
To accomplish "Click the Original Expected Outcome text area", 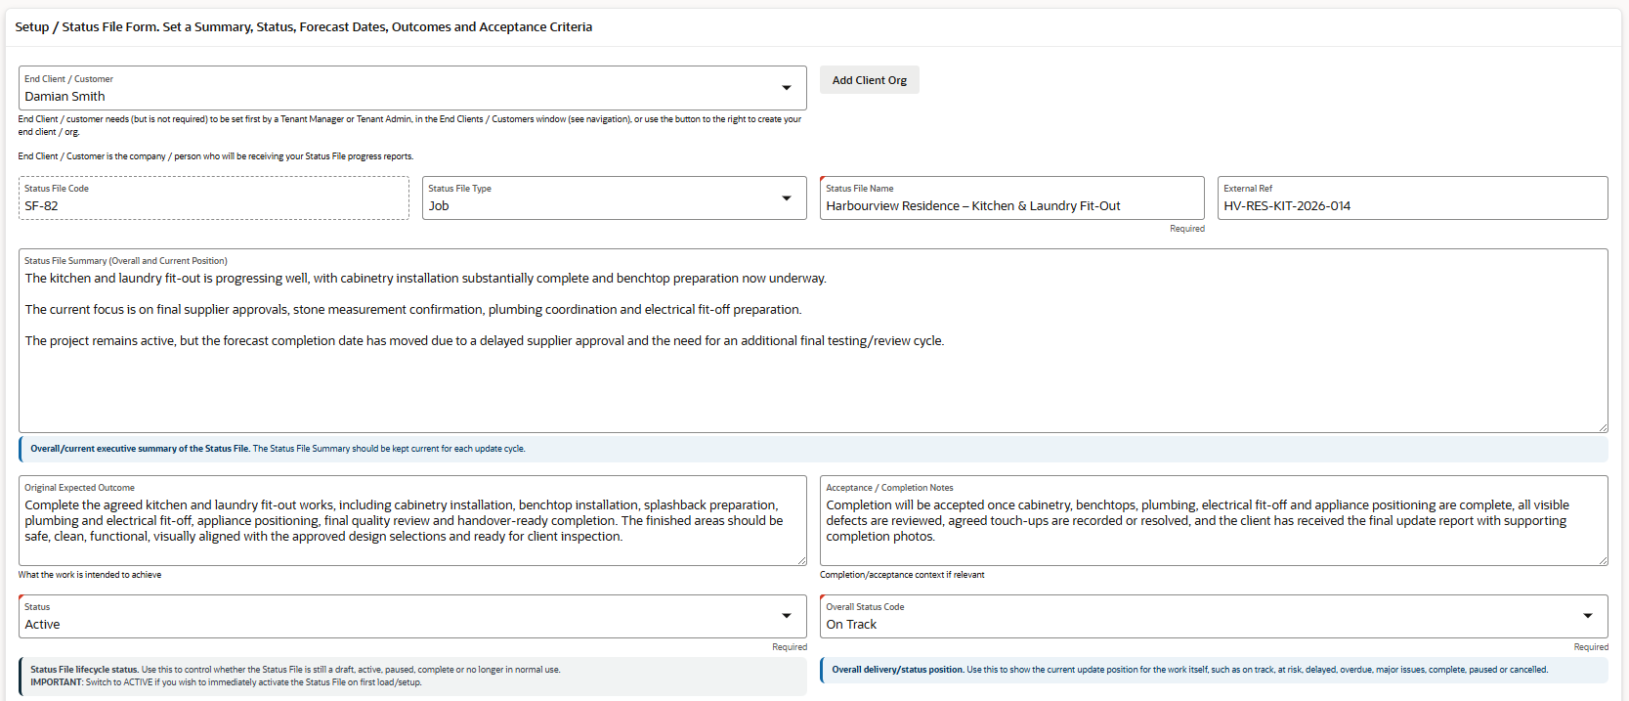I will [x=412, y=520].
